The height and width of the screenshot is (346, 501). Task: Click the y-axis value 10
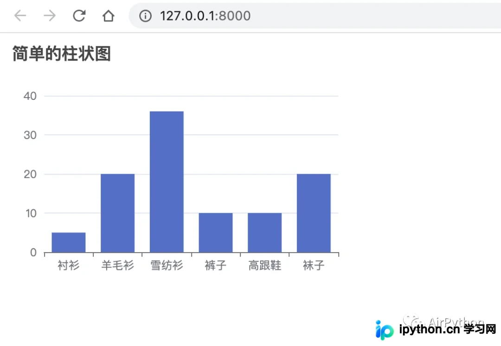[31, 213]
